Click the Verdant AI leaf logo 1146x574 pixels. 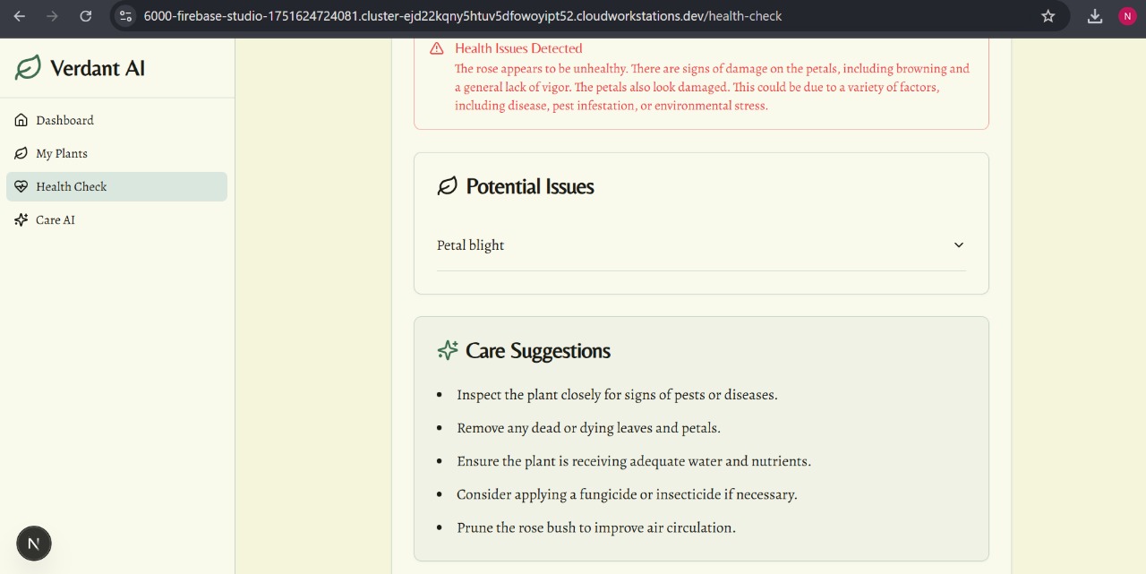click(28, 67)
